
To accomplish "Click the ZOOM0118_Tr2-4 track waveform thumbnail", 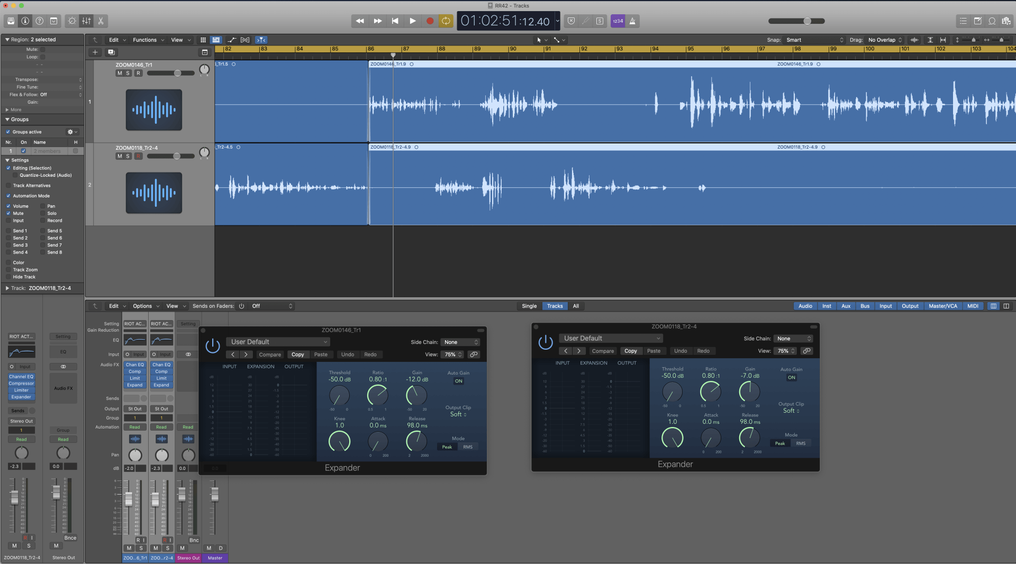I will point(154,193).
